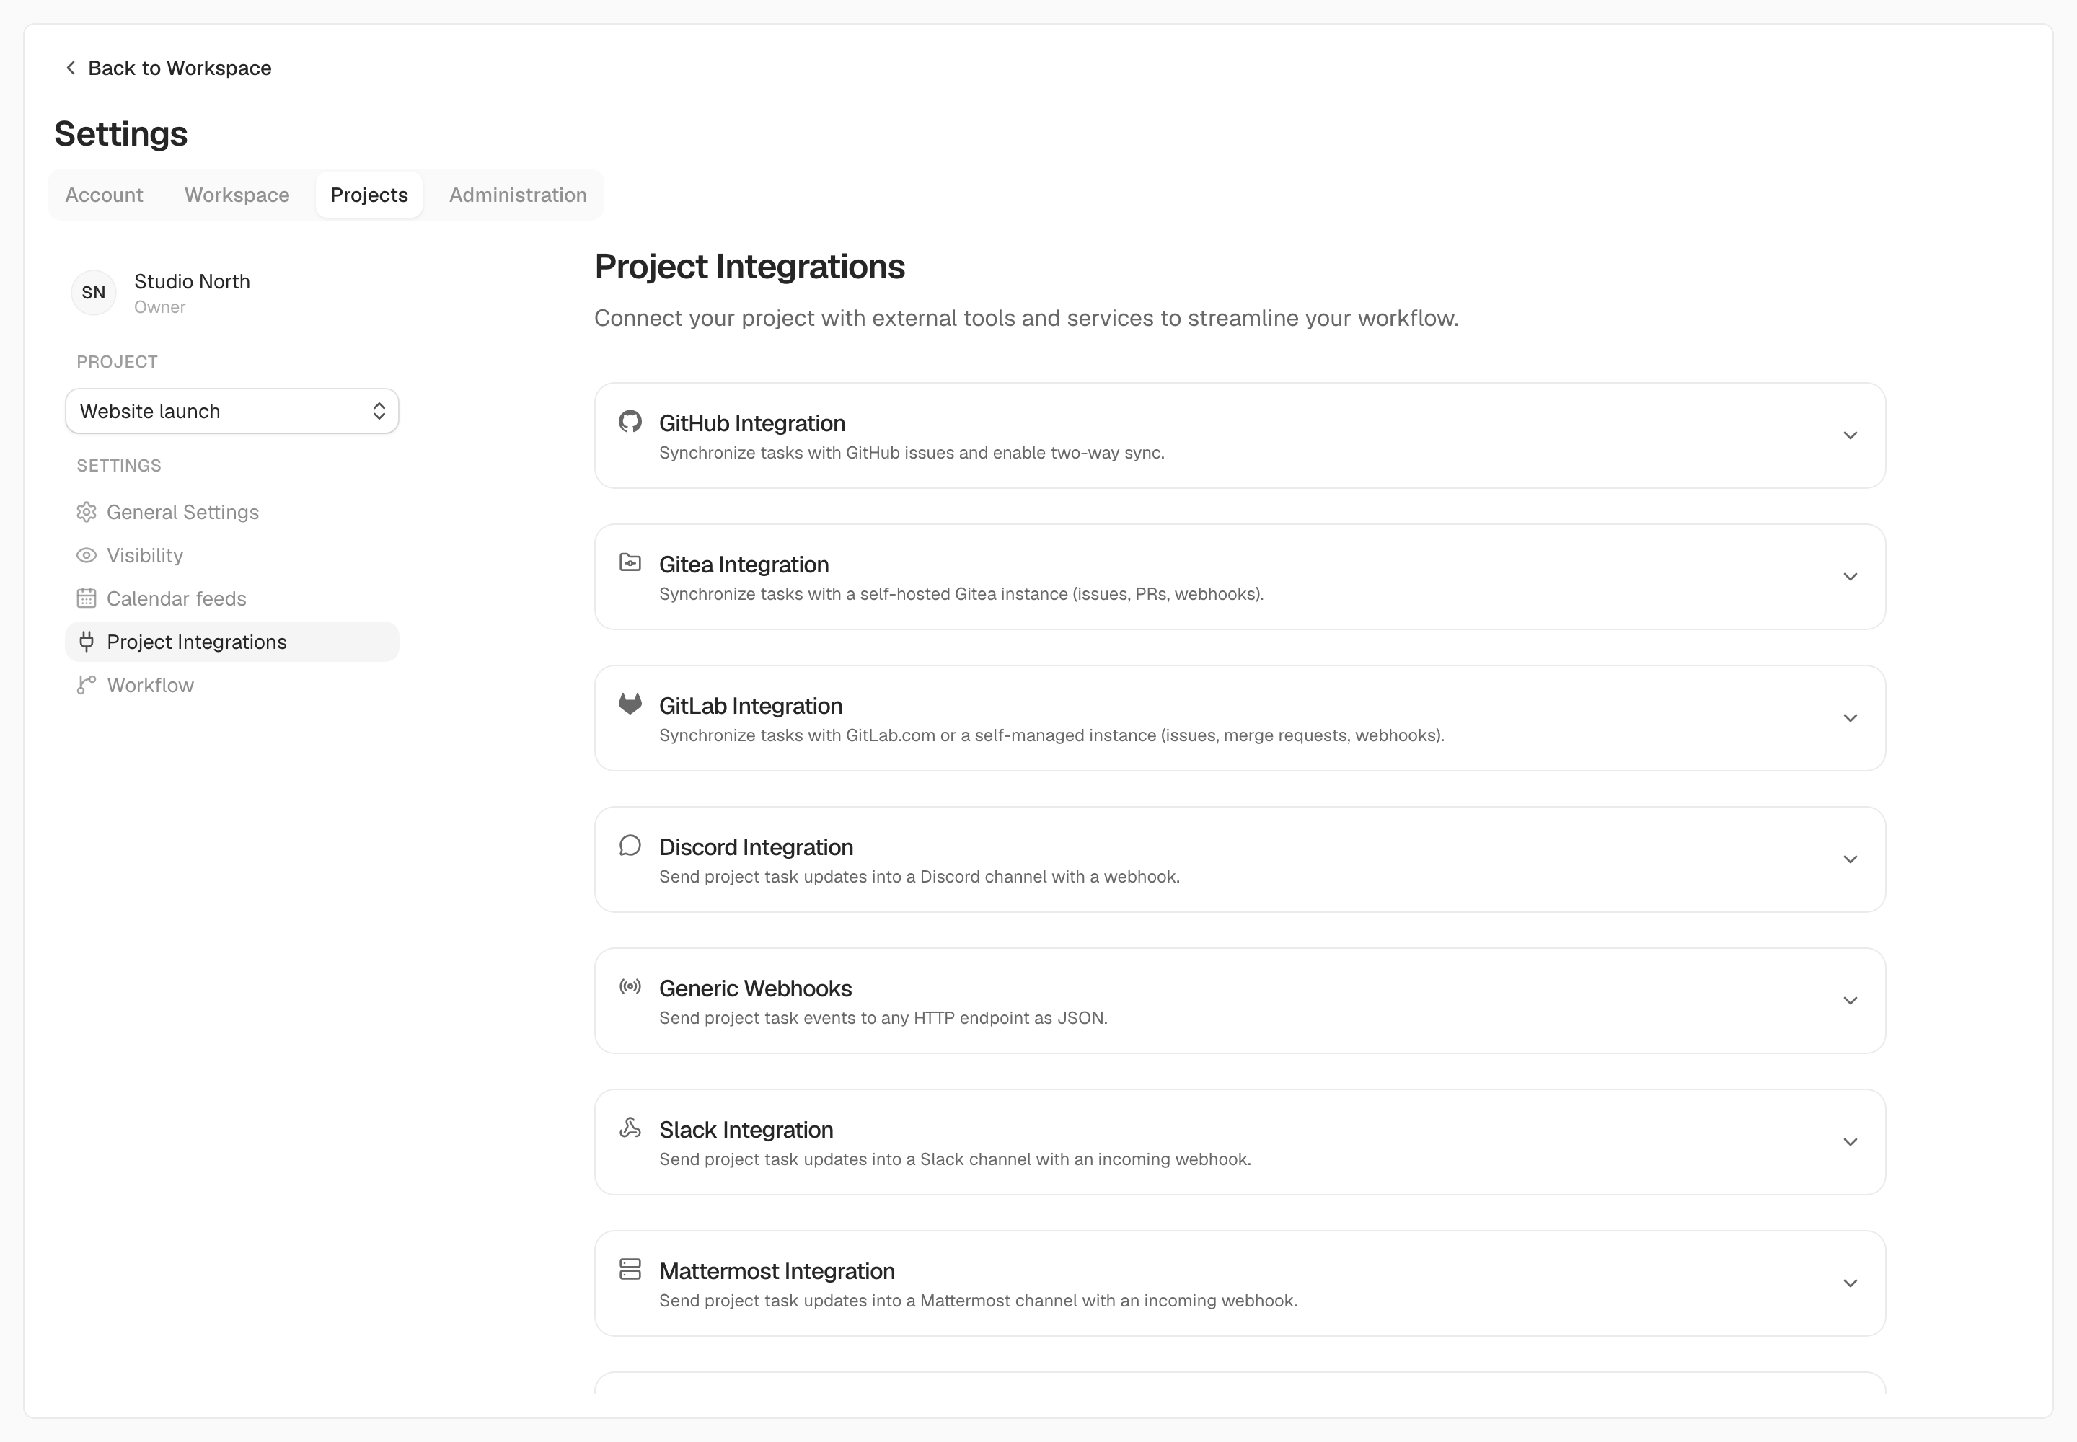Click the Mattermost Integration title
2077x1442 pixels.
777,1271
